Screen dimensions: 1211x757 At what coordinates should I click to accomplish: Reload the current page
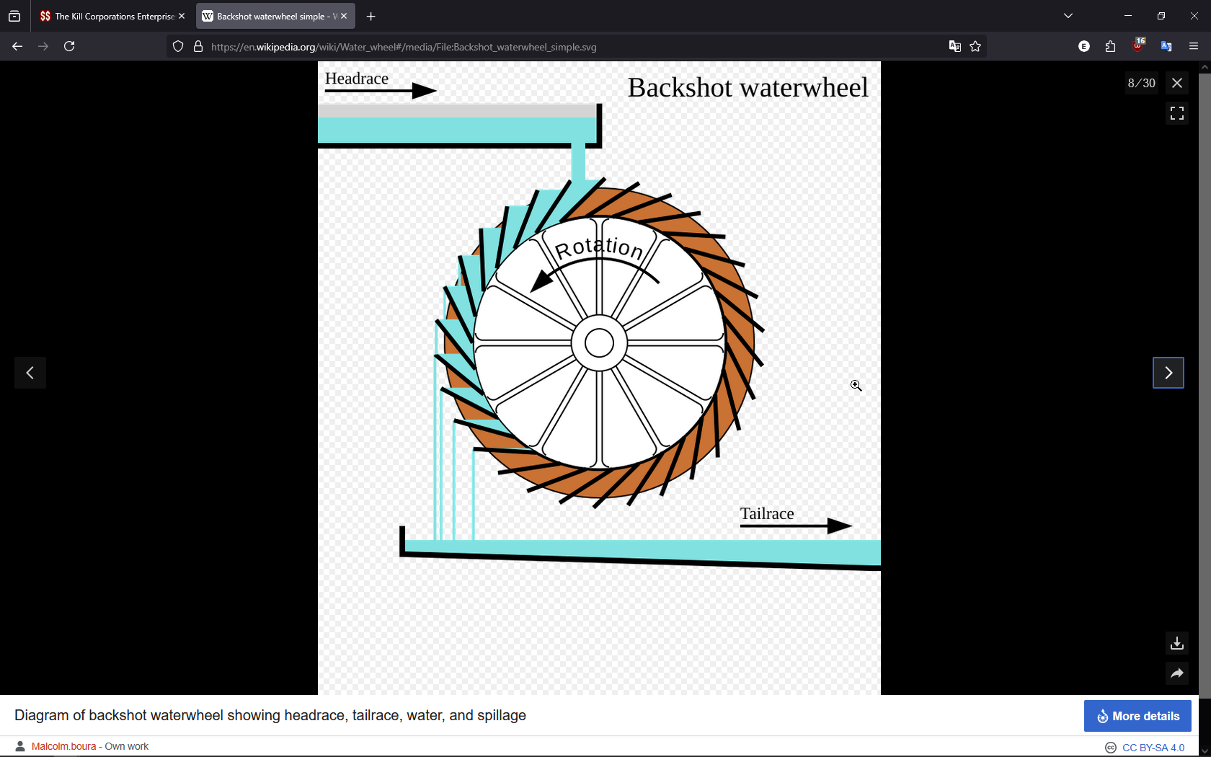(x=69, y=47)
